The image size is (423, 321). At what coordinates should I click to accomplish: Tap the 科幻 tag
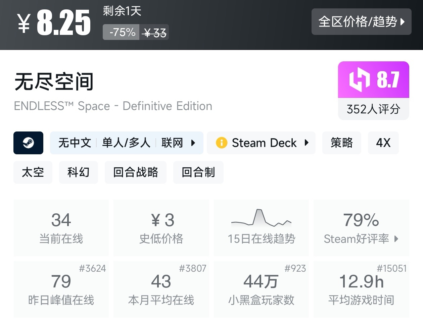click(x=78, y=172)
